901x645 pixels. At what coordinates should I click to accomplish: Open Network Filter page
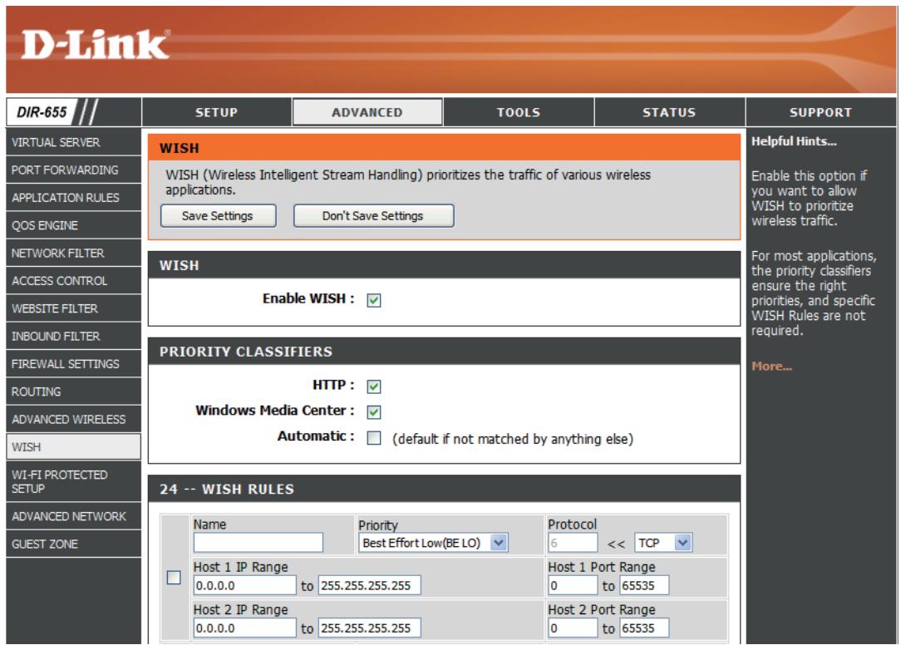click(x=73, y=253)
